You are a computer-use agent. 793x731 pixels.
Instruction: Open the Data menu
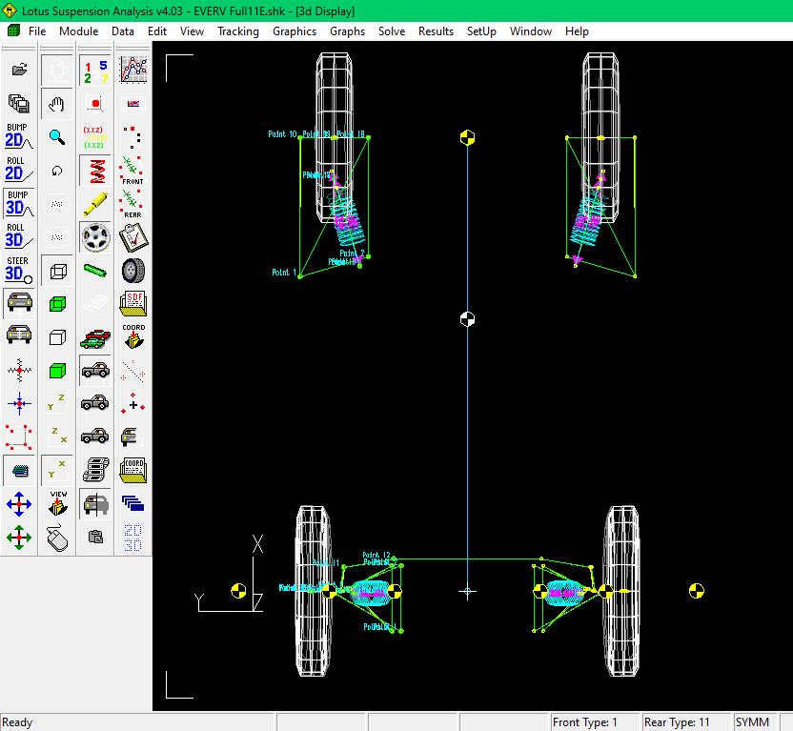pyautogui.click(x=122, y=31)
